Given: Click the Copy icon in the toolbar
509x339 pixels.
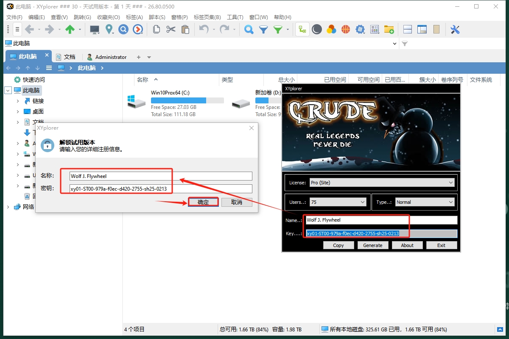Looking at the screenshot, I should [x=157, y=29].
